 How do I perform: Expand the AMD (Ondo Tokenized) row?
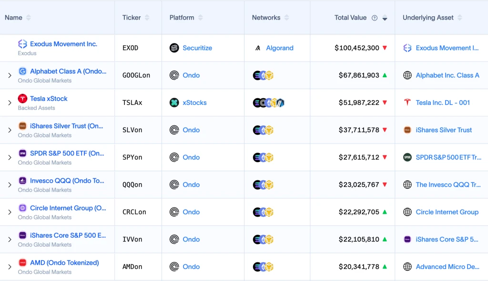point(10,267)
